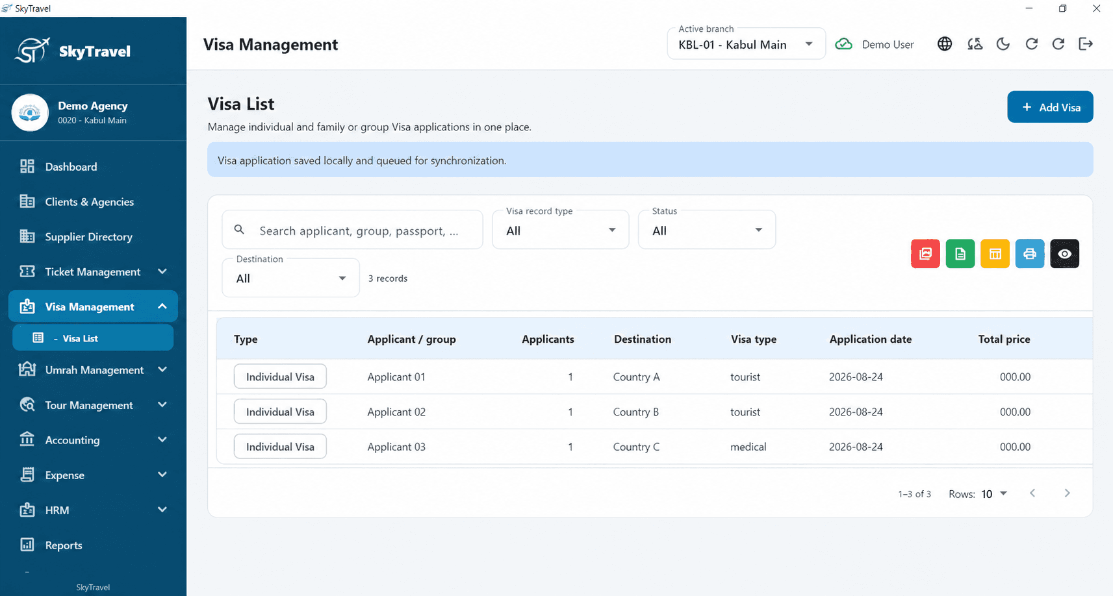This screenshot has width=1113, height=596.
Task: Click Applicant 01 cell
Action: coord(396,377)
